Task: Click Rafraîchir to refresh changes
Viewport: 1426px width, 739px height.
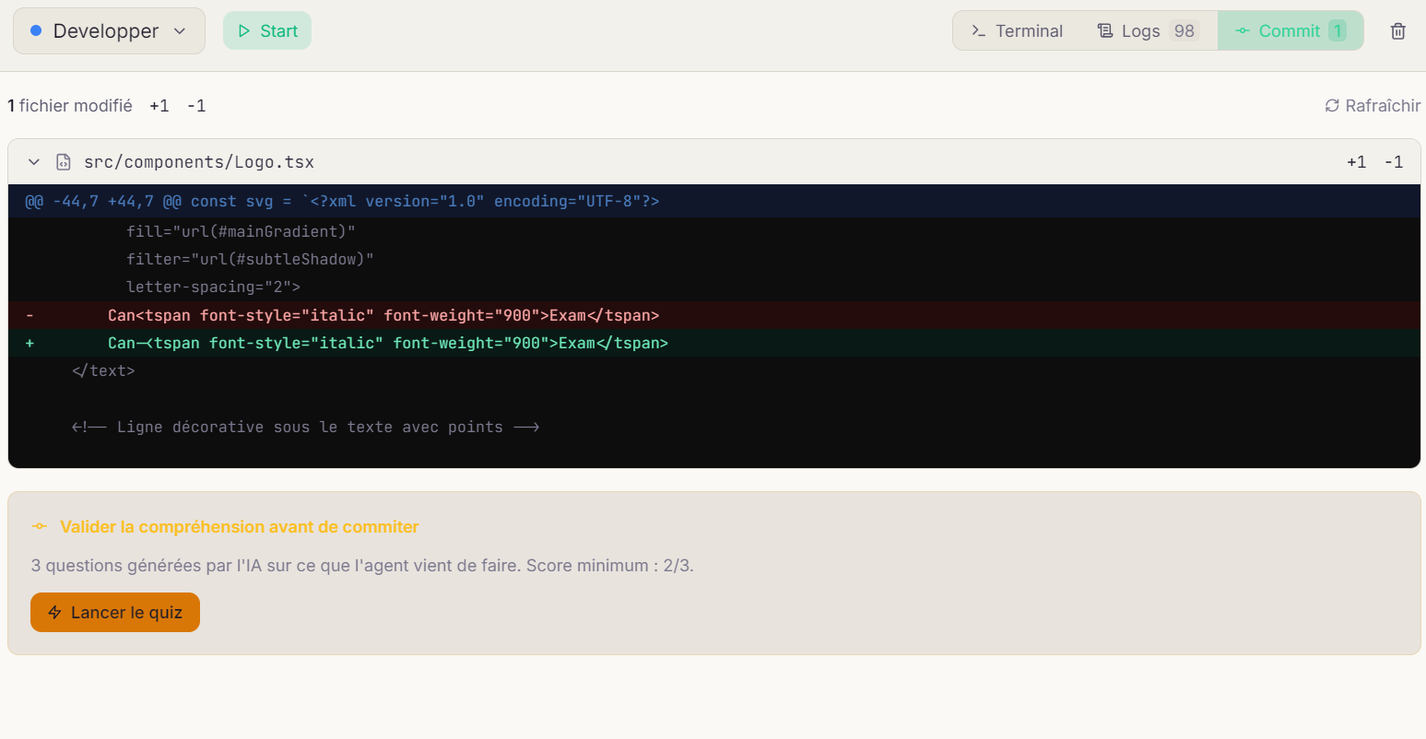Action: (x=1373, y=106)
